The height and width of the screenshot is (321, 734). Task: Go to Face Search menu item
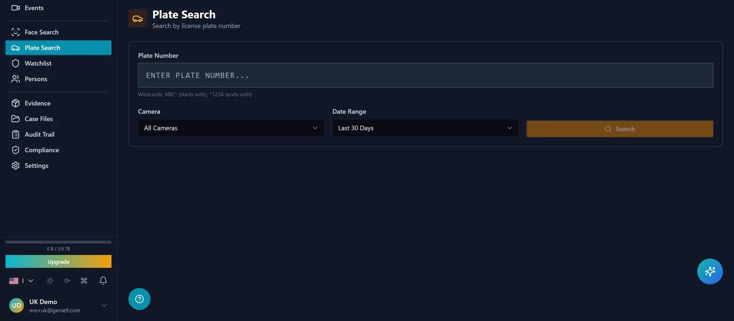pyautogui.click(x=58, y=32)
